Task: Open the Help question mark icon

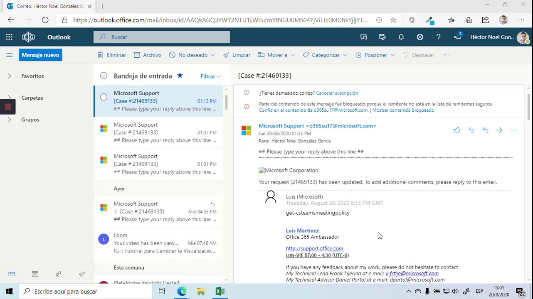Action: click(x=438, y=37)
